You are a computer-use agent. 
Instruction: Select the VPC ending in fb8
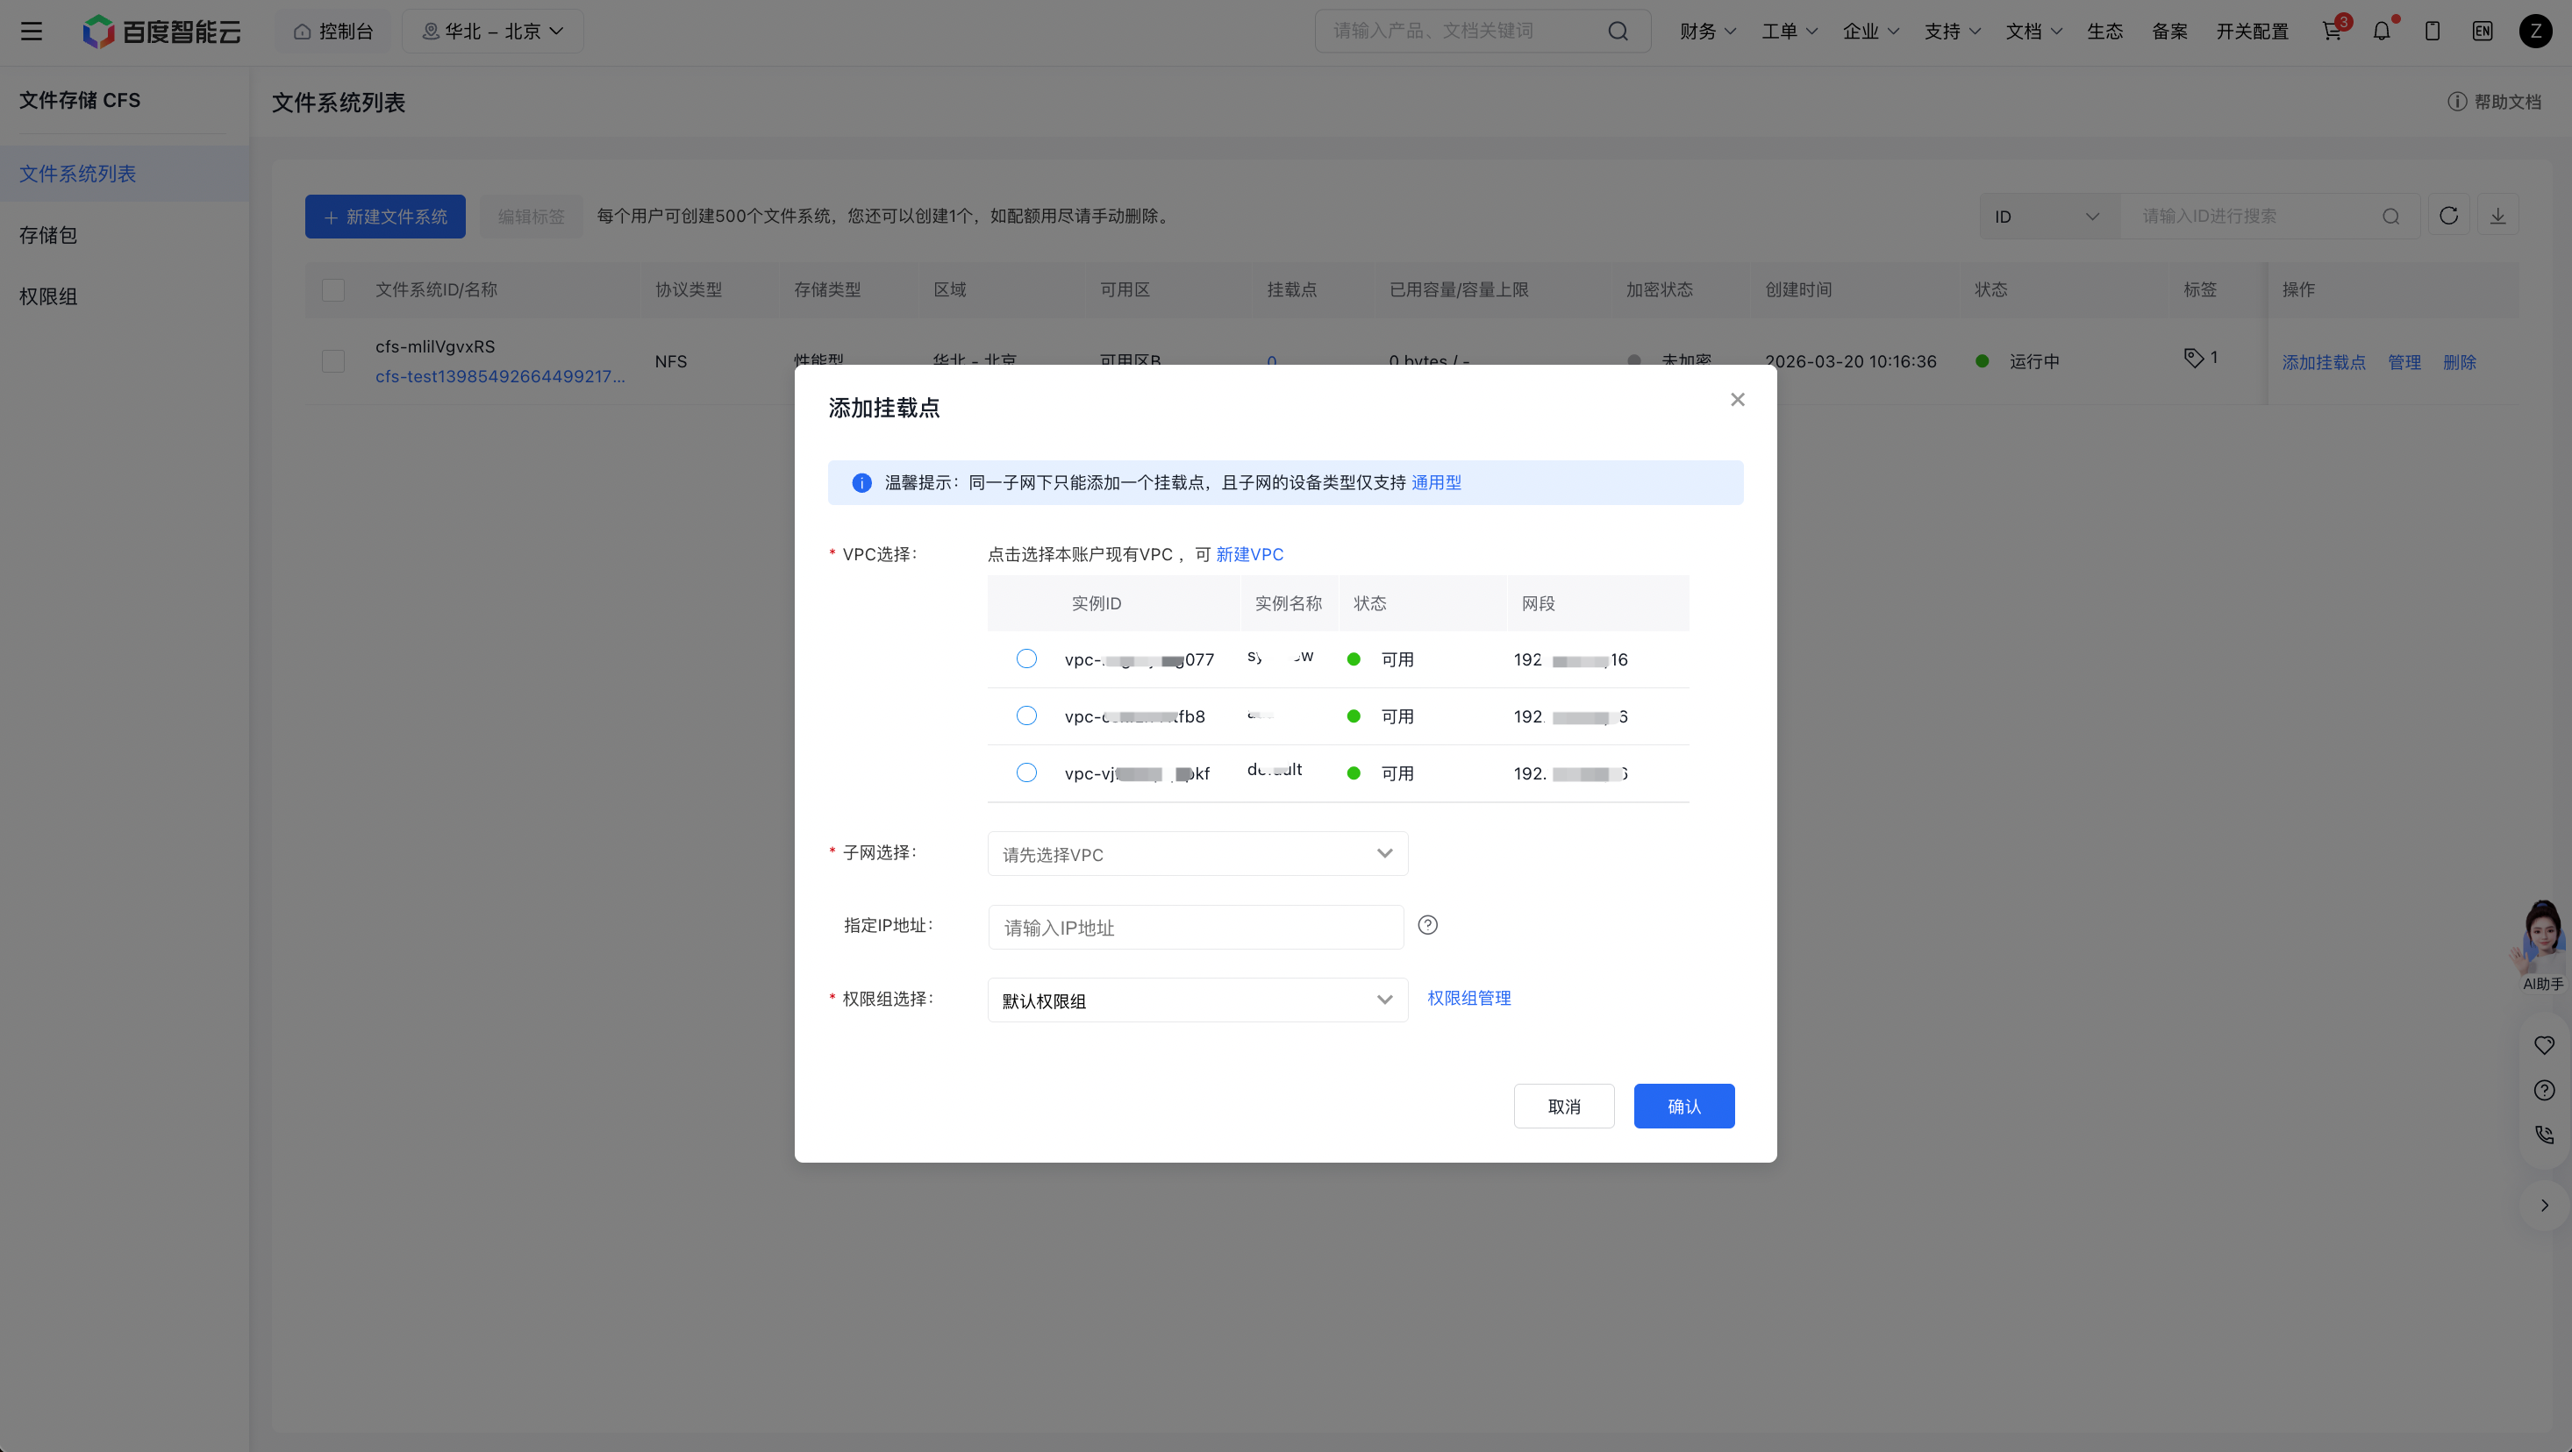(x=1026, y=715)
